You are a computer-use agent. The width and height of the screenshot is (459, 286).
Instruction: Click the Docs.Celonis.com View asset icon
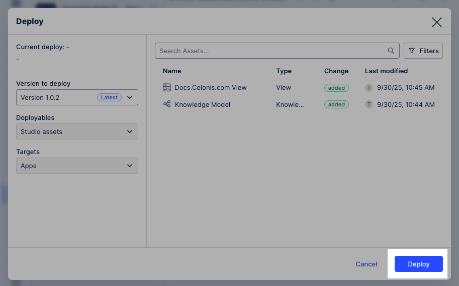pyautogui.click(x=167, y=87)
